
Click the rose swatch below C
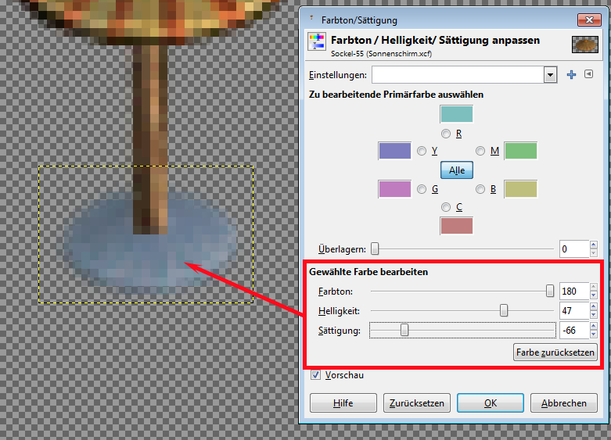pyautogui.click(x=456, y=225)
